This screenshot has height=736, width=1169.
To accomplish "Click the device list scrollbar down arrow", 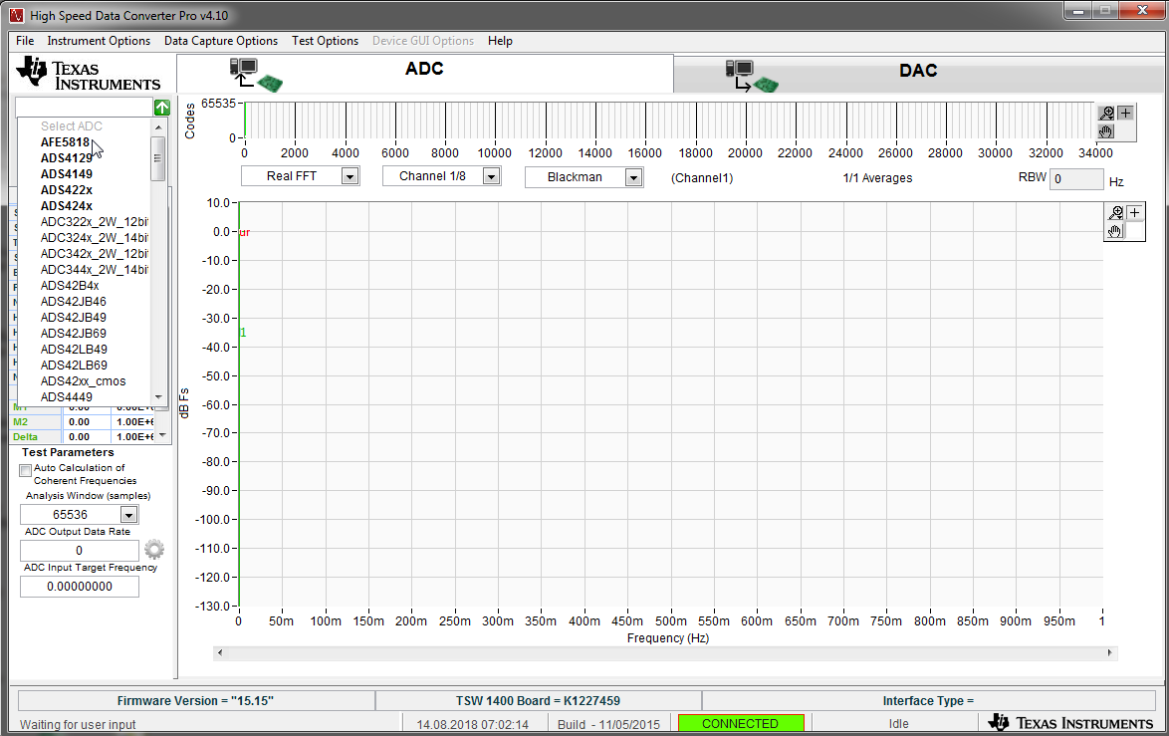I will point(157,397).
